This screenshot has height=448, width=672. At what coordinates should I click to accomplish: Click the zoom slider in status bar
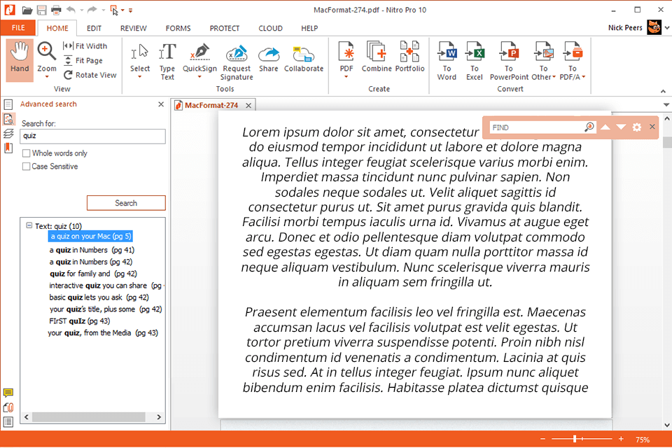pyautogui.click(x=575, y=439)
